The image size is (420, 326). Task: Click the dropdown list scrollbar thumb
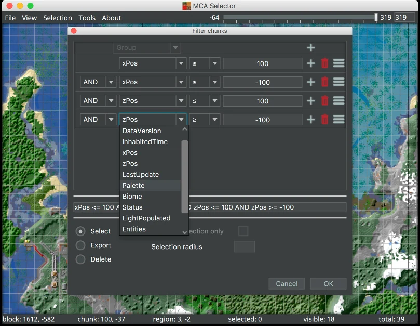pyautogui.click(x=184, y=177)
